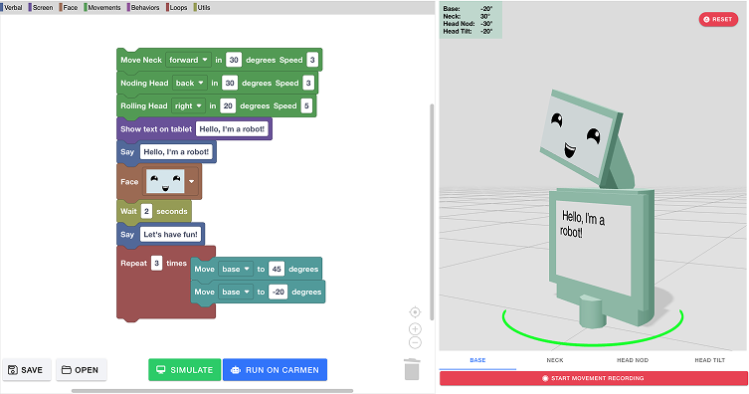Open the Screen block category

pos(41,8)
